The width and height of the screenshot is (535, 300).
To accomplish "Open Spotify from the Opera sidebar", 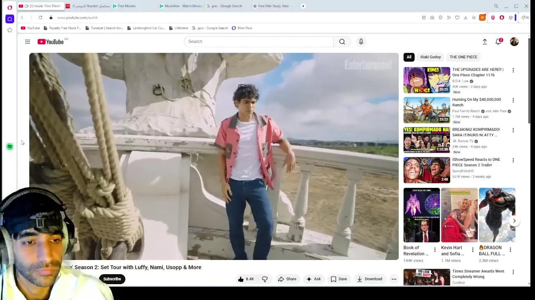I will pyautogui.click(x=10, y=147).
